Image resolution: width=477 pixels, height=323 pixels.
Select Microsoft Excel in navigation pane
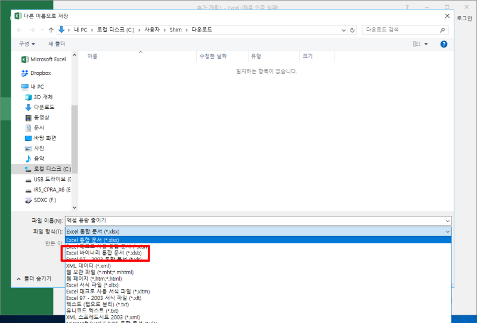[x=44, y=59]
